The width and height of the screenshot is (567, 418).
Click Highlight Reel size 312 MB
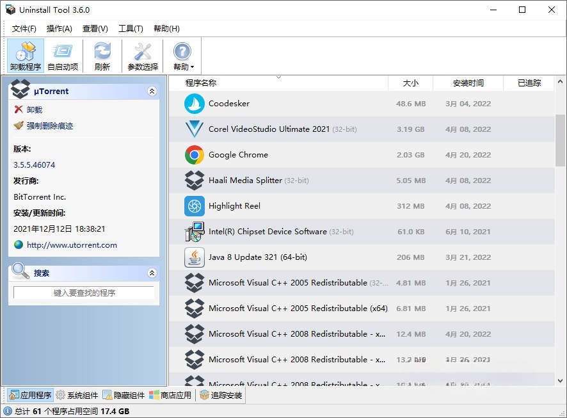410,206
